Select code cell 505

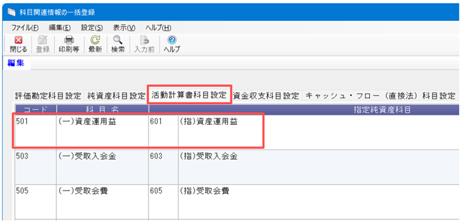tap(35, 202)
